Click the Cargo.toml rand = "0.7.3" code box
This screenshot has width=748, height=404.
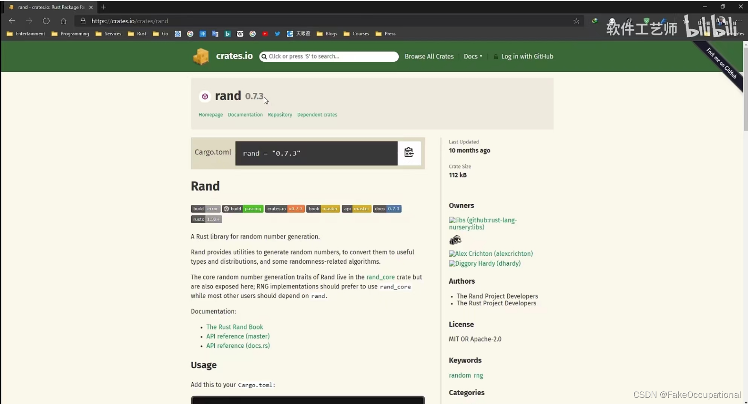click(x=316, y=153)
